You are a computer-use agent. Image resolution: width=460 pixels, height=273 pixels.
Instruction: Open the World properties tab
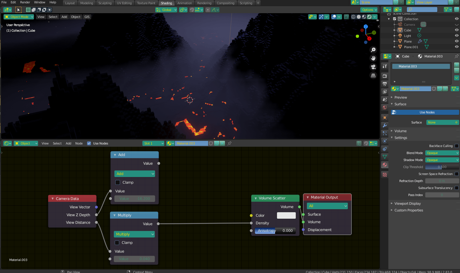coord(384,108)
